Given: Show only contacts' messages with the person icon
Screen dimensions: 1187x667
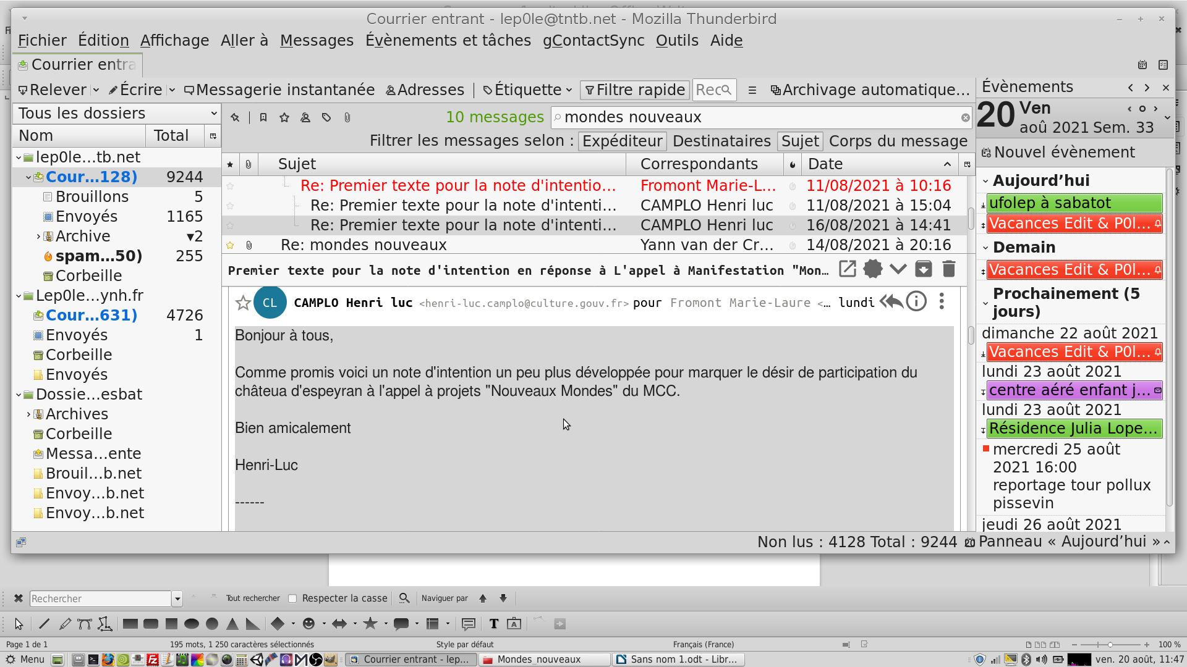Looking at the screenshot, I should point(305,117).
